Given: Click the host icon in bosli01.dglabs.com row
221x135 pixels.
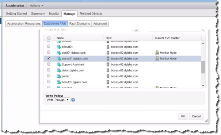Looking at the screenshot, I should tap(108, 53).
